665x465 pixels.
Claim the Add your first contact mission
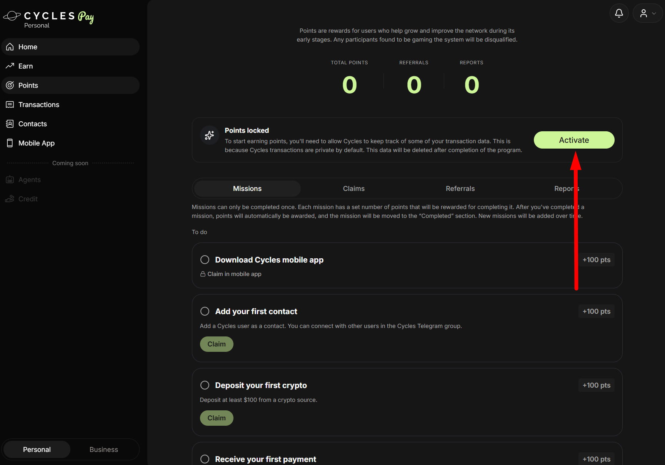pyautogui.click(x=217, y=344)
